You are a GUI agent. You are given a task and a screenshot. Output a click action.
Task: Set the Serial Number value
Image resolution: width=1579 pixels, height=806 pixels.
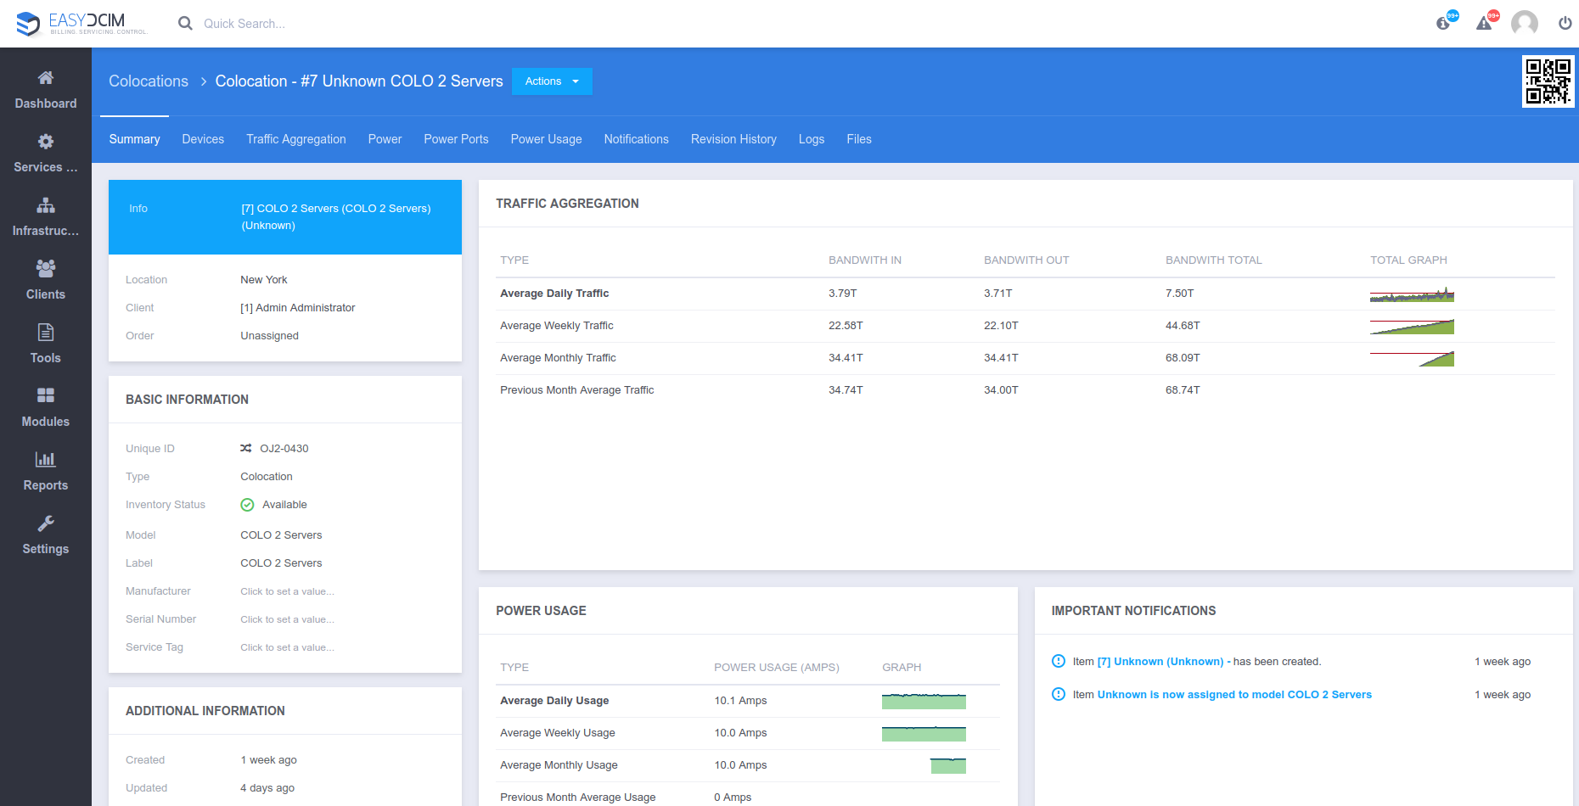287,619
